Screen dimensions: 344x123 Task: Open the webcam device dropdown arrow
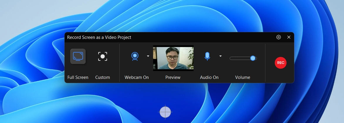pos(148,56)
